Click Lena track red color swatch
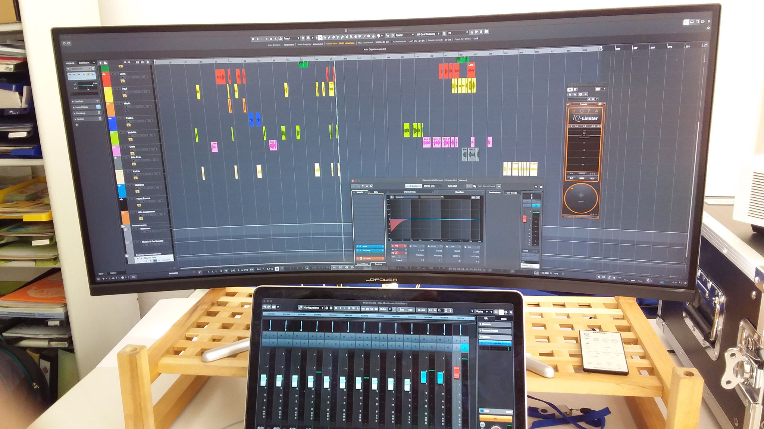The image size is (764, 429). tap(106, 79)
